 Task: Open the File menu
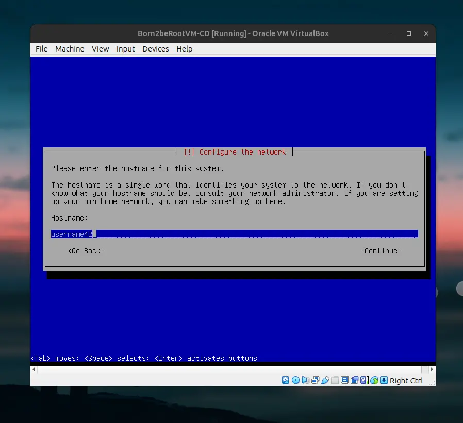point(41,49)
